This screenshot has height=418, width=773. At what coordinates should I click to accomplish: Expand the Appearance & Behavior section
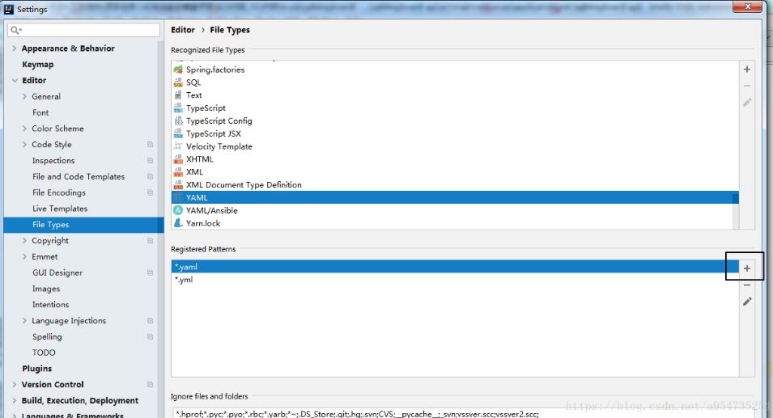15,49
